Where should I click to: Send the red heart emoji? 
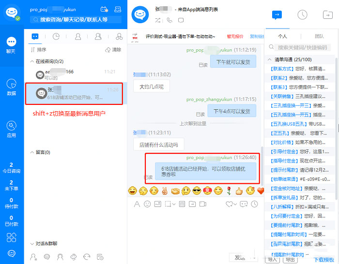click(x=261, y=191)
